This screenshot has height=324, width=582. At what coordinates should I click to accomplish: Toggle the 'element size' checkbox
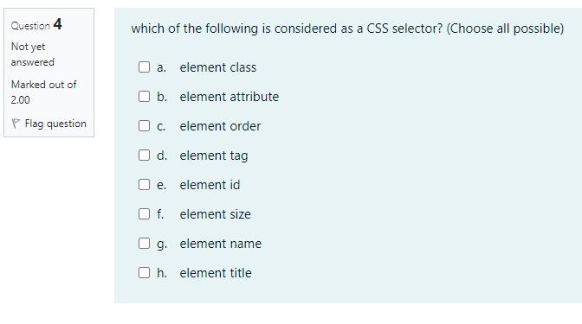tap(144, 213)
